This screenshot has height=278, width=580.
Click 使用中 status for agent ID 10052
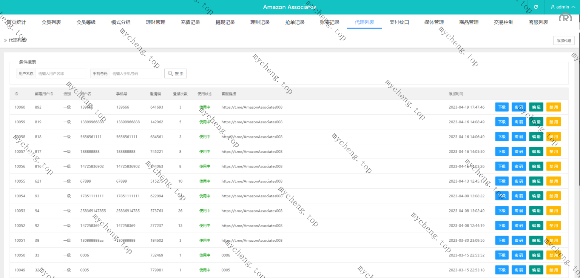tap(205, 226)
